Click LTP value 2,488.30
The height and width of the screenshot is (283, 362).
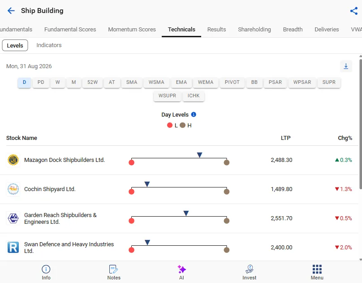coord(281,160)
